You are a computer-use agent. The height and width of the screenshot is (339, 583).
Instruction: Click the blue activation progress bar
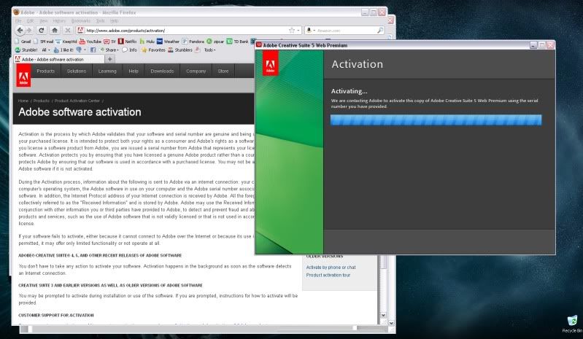pos(436,120)
